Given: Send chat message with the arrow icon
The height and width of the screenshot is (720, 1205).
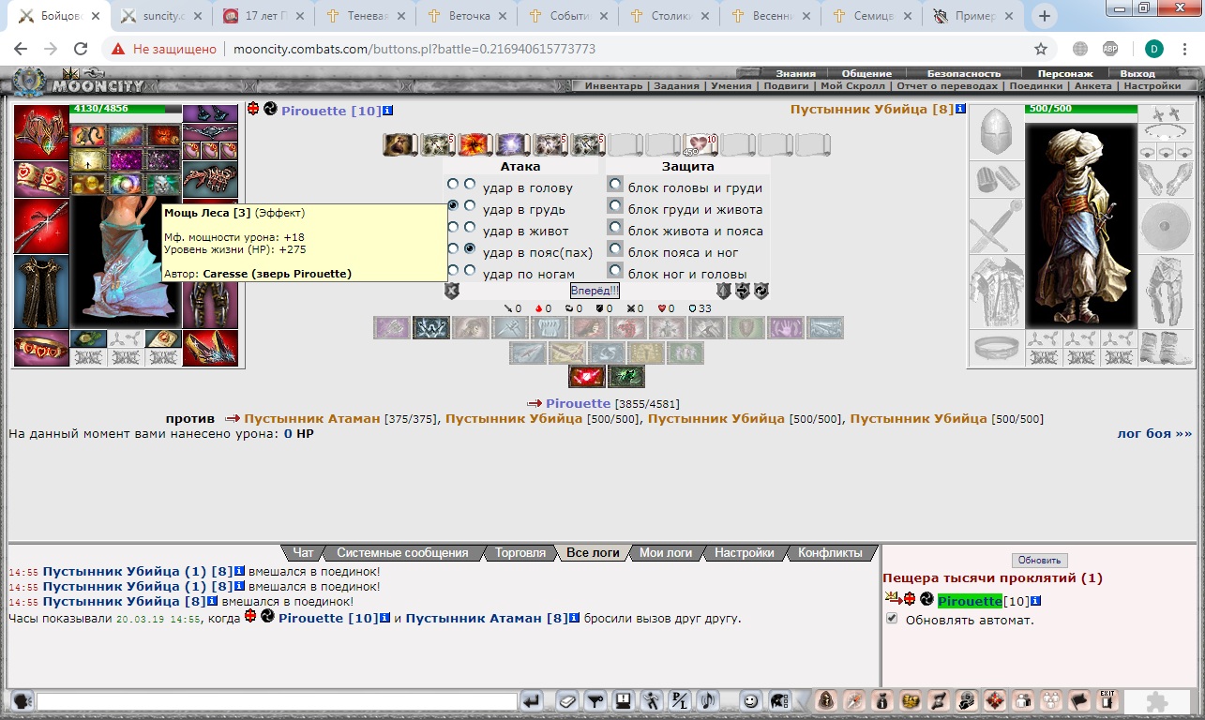Looking at the screenshot, I should (532, 700).
